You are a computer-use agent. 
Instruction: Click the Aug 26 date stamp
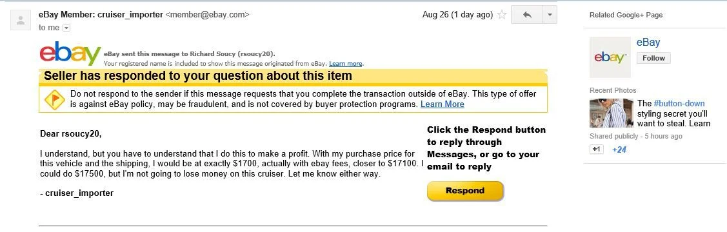457,15
